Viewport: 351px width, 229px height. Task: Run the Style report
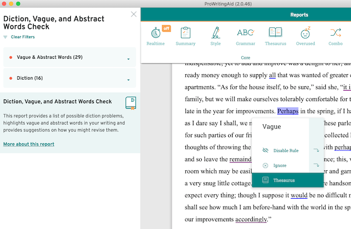pos(216,36)
